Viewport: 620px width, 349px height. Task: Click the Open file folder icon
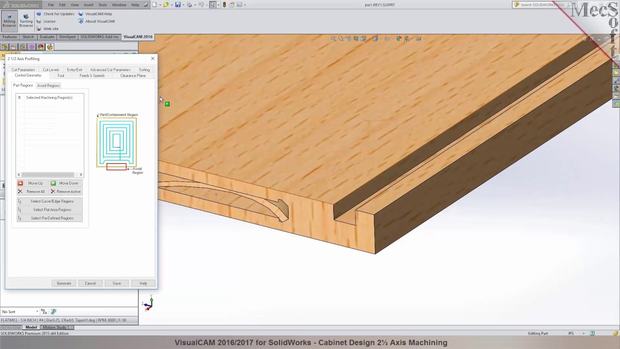(166, 5)
